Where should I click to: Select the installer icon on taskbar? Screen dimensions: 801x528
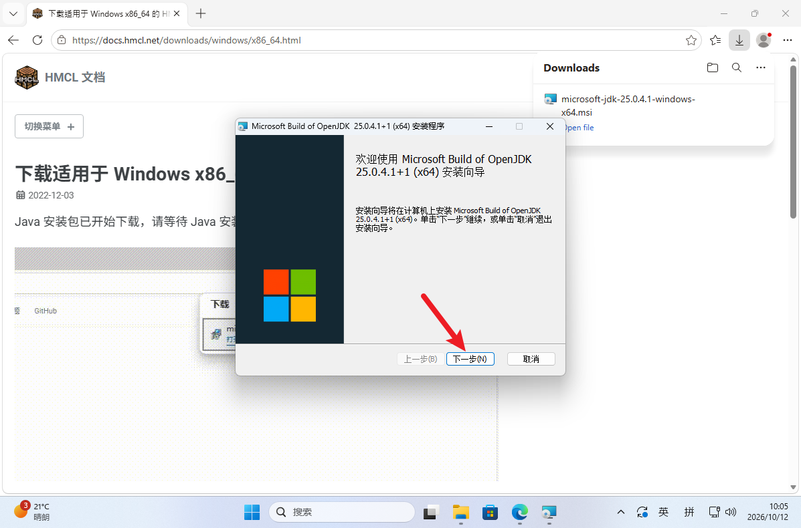point(549,512)
